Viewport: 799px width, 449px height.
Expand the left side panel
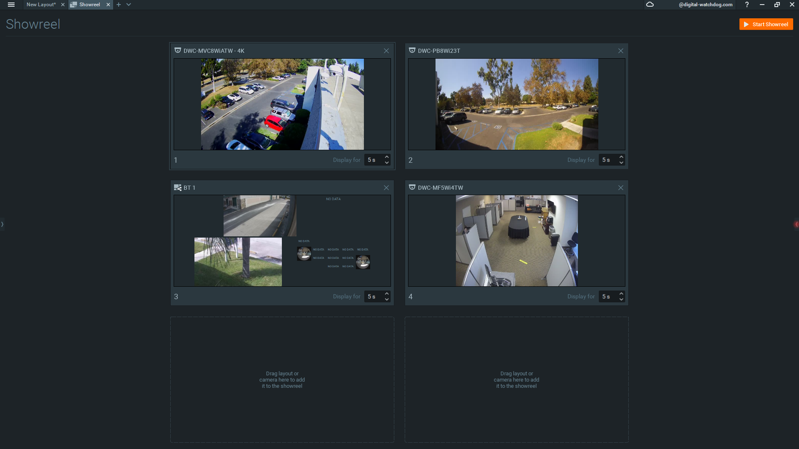pos(2,224)
